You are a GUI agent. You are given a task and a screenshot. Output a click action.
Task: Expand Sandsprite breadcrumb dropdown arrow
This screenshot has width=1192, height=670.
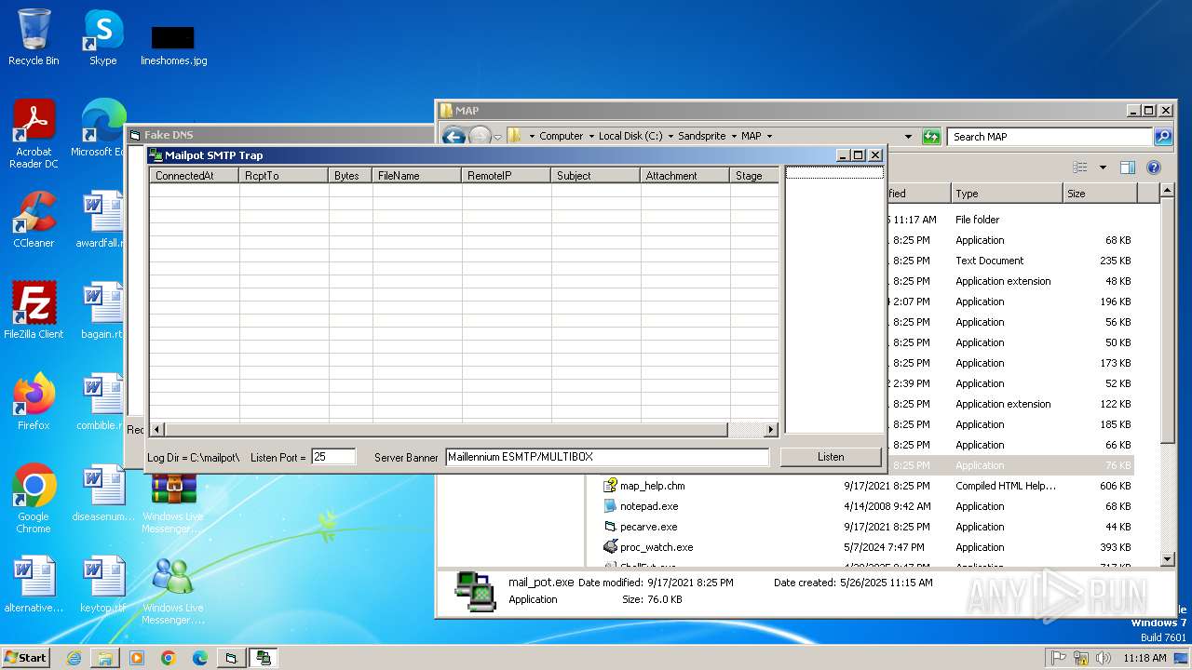(733, 136)
